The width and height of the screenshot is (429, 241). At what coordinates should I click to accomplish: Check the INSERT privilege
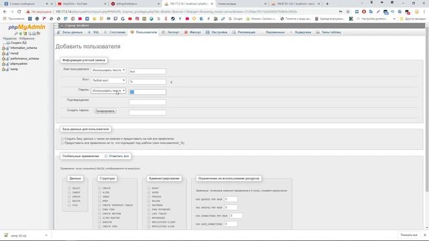click(69, 192)
